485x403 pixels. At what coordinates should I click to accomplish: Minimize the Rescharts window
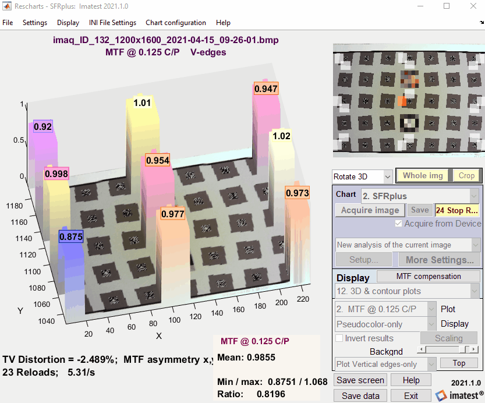tap(420, 6)
